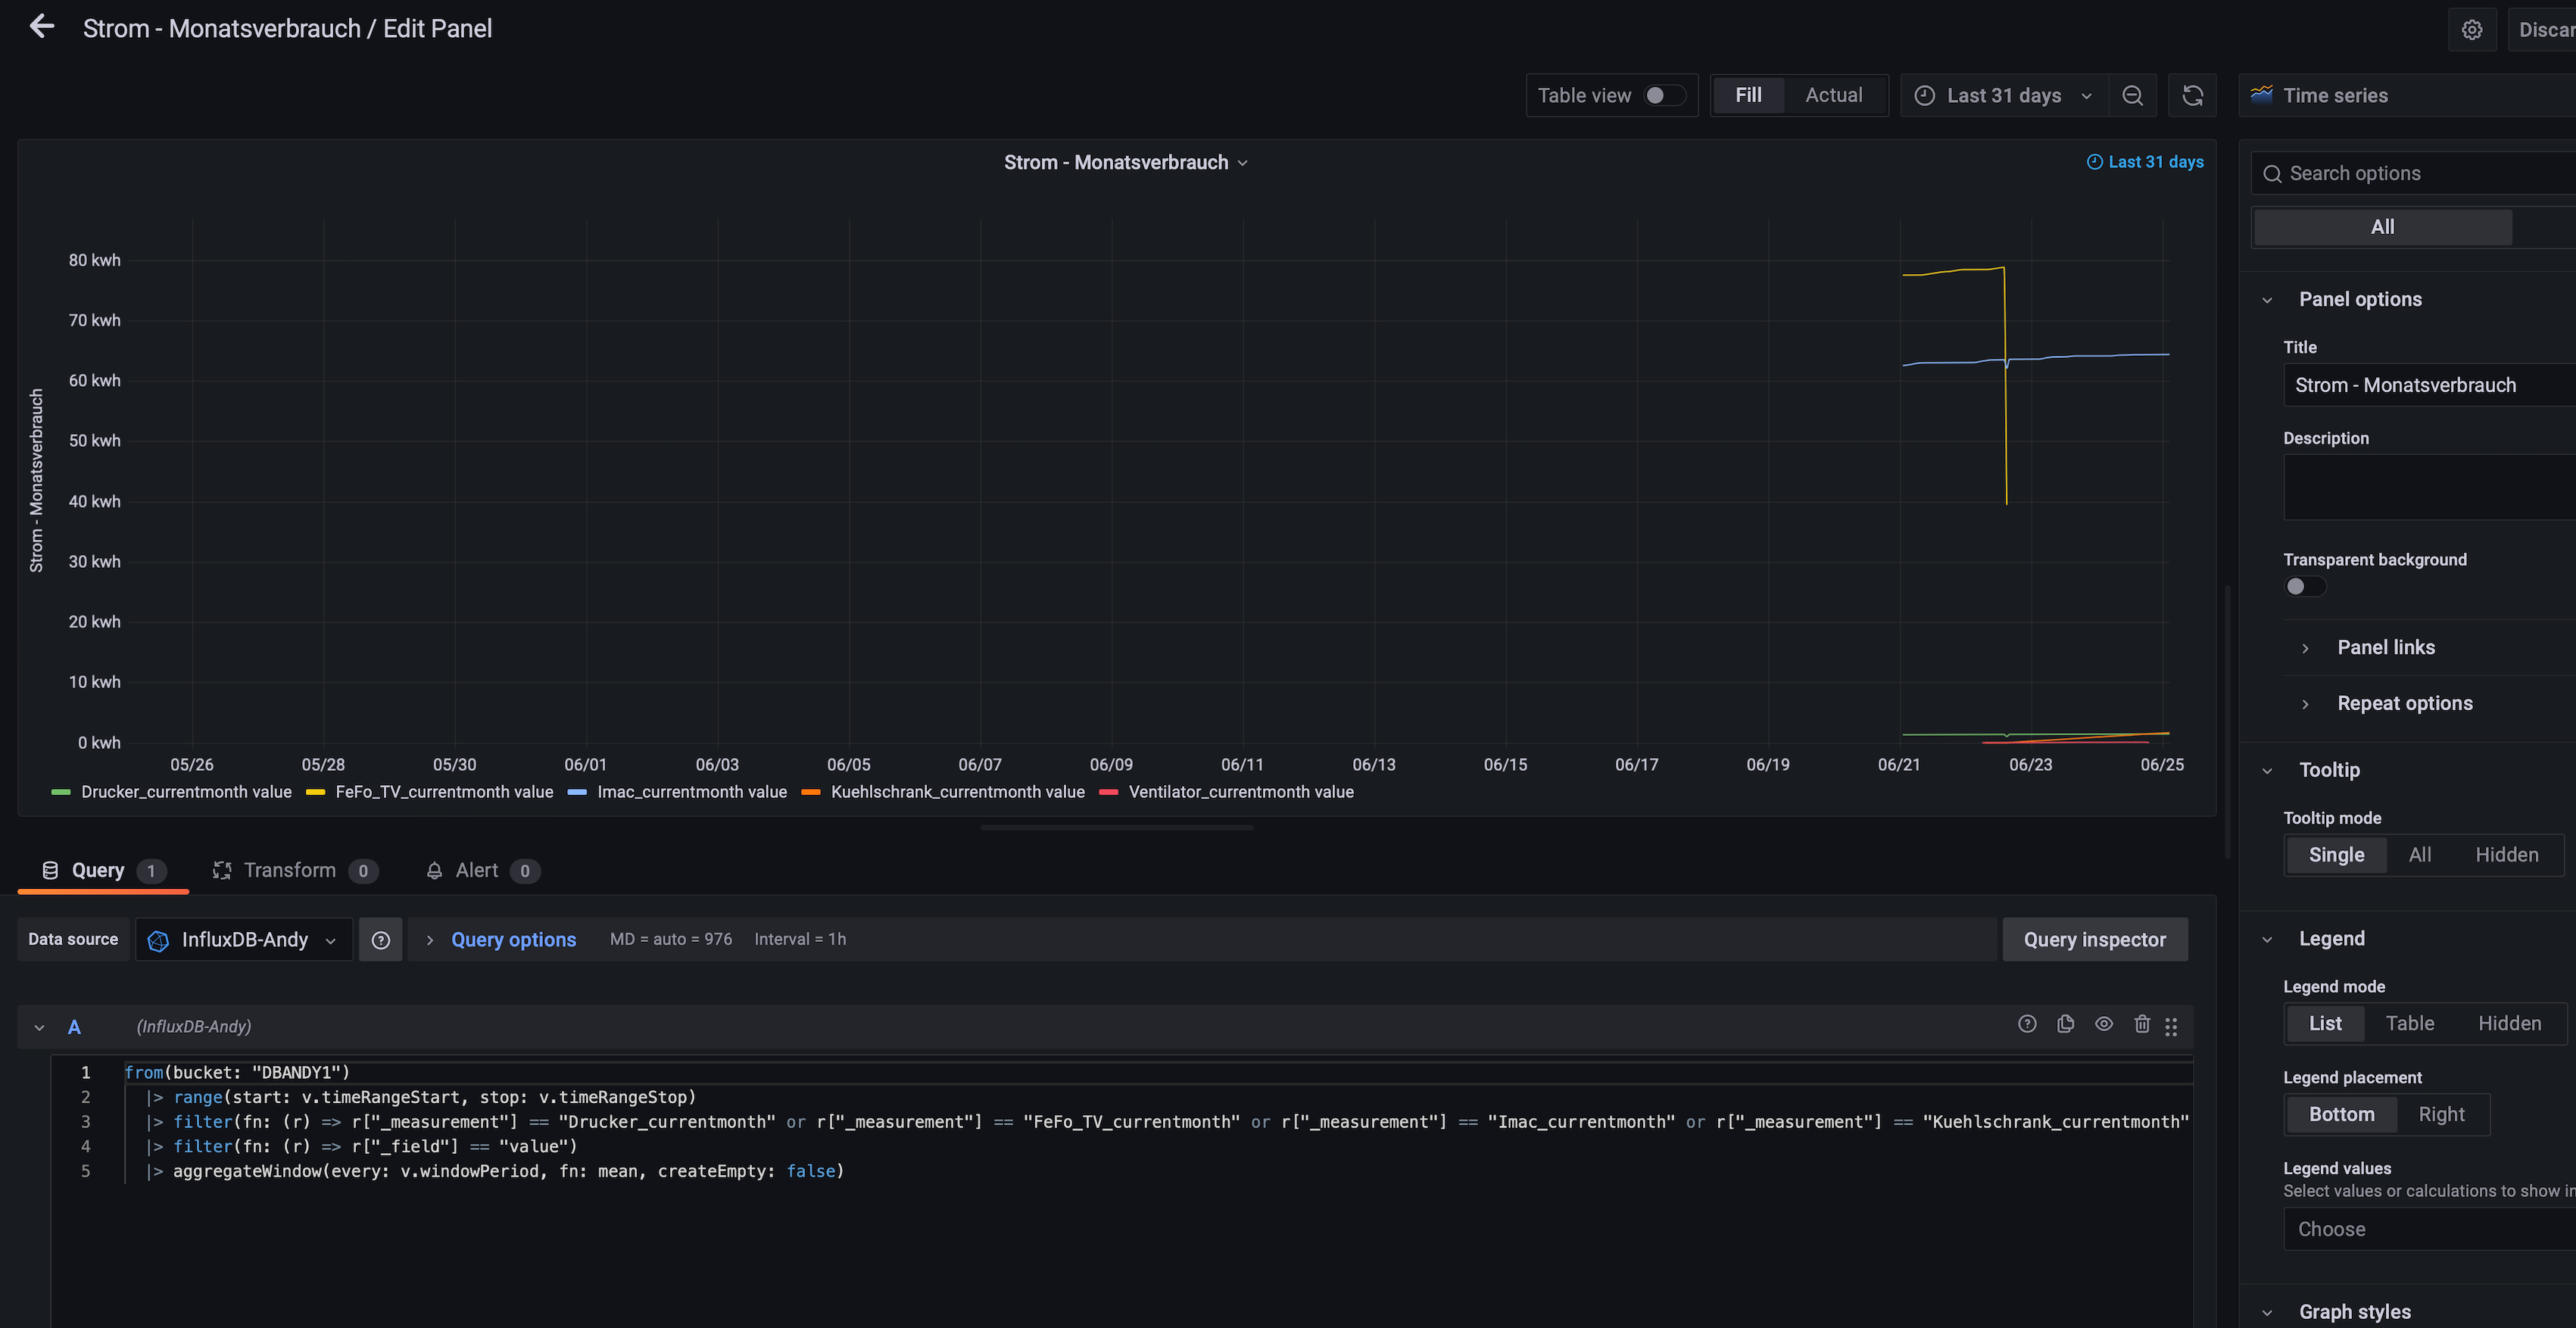The width and height of the screenshot is (2576, 1328).
Task: Expand the Panel links section
Action: click(x=2385, y=647)
